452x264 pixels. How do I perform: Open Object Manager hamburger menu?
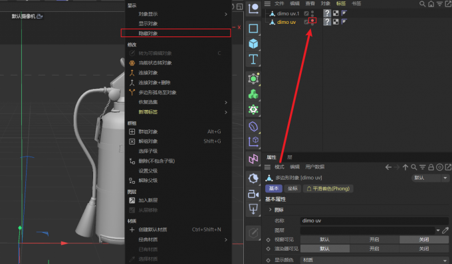click(x=267, y=4)
